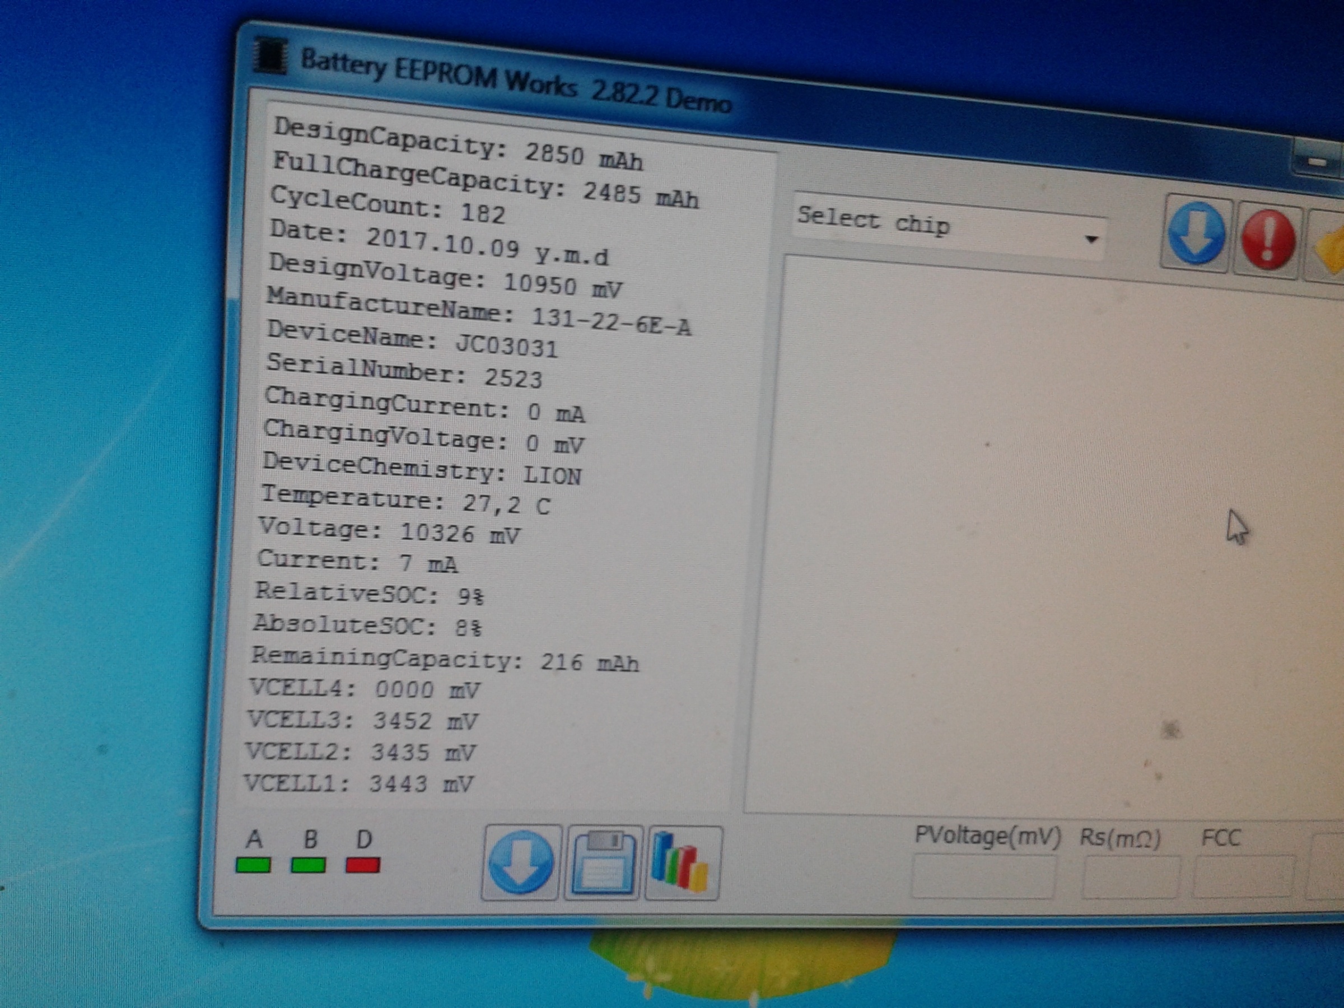Click in the Rs(mΩ) input field
Screen dimensions: 1344x1008
tap(1130, 878)
